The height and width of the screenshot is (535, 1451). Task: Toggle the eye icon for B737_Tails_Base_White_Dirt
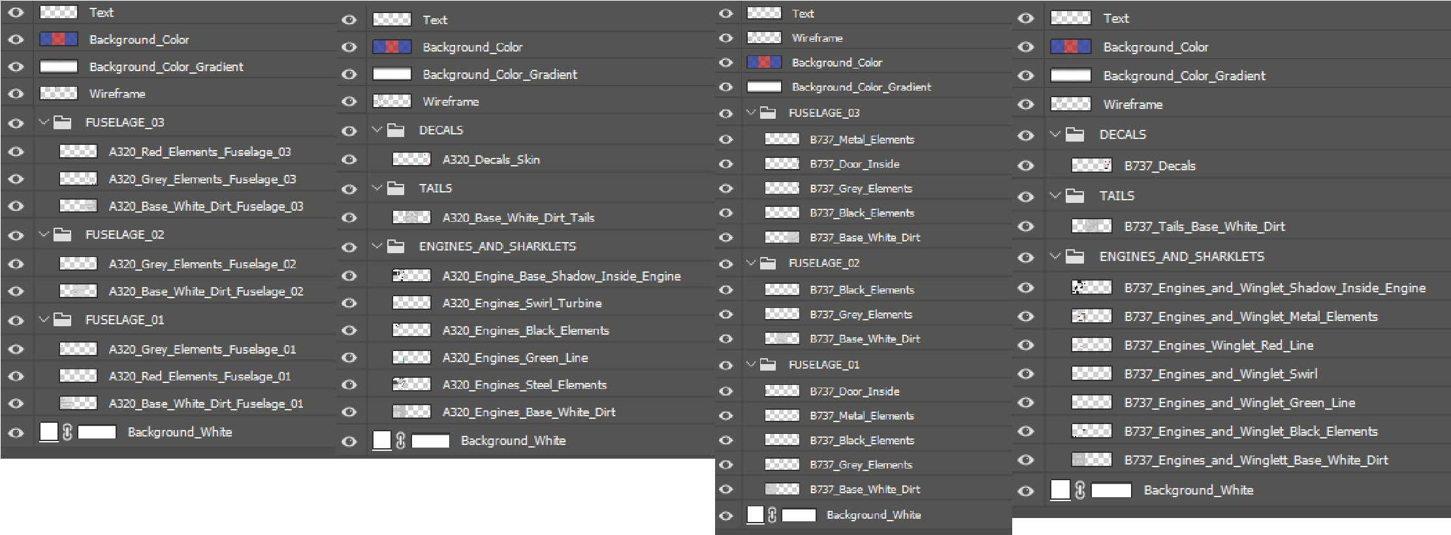[1026, 226]
